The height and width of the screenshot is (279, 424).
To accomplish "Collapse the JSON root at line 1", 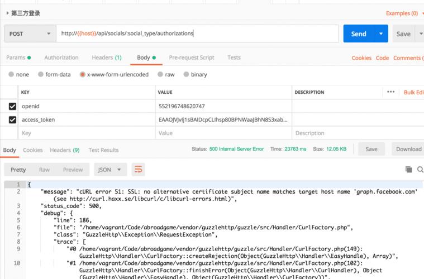I will 23,185.
